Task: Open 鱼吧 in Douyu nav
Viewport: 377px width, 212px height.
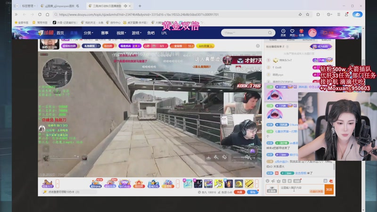Action: click(x=151, y=33)
